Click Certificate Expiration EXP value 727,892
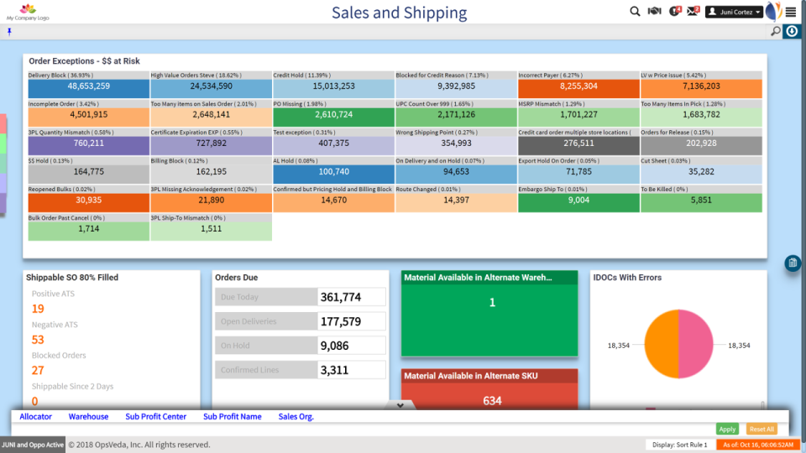 tap(212, 143)
